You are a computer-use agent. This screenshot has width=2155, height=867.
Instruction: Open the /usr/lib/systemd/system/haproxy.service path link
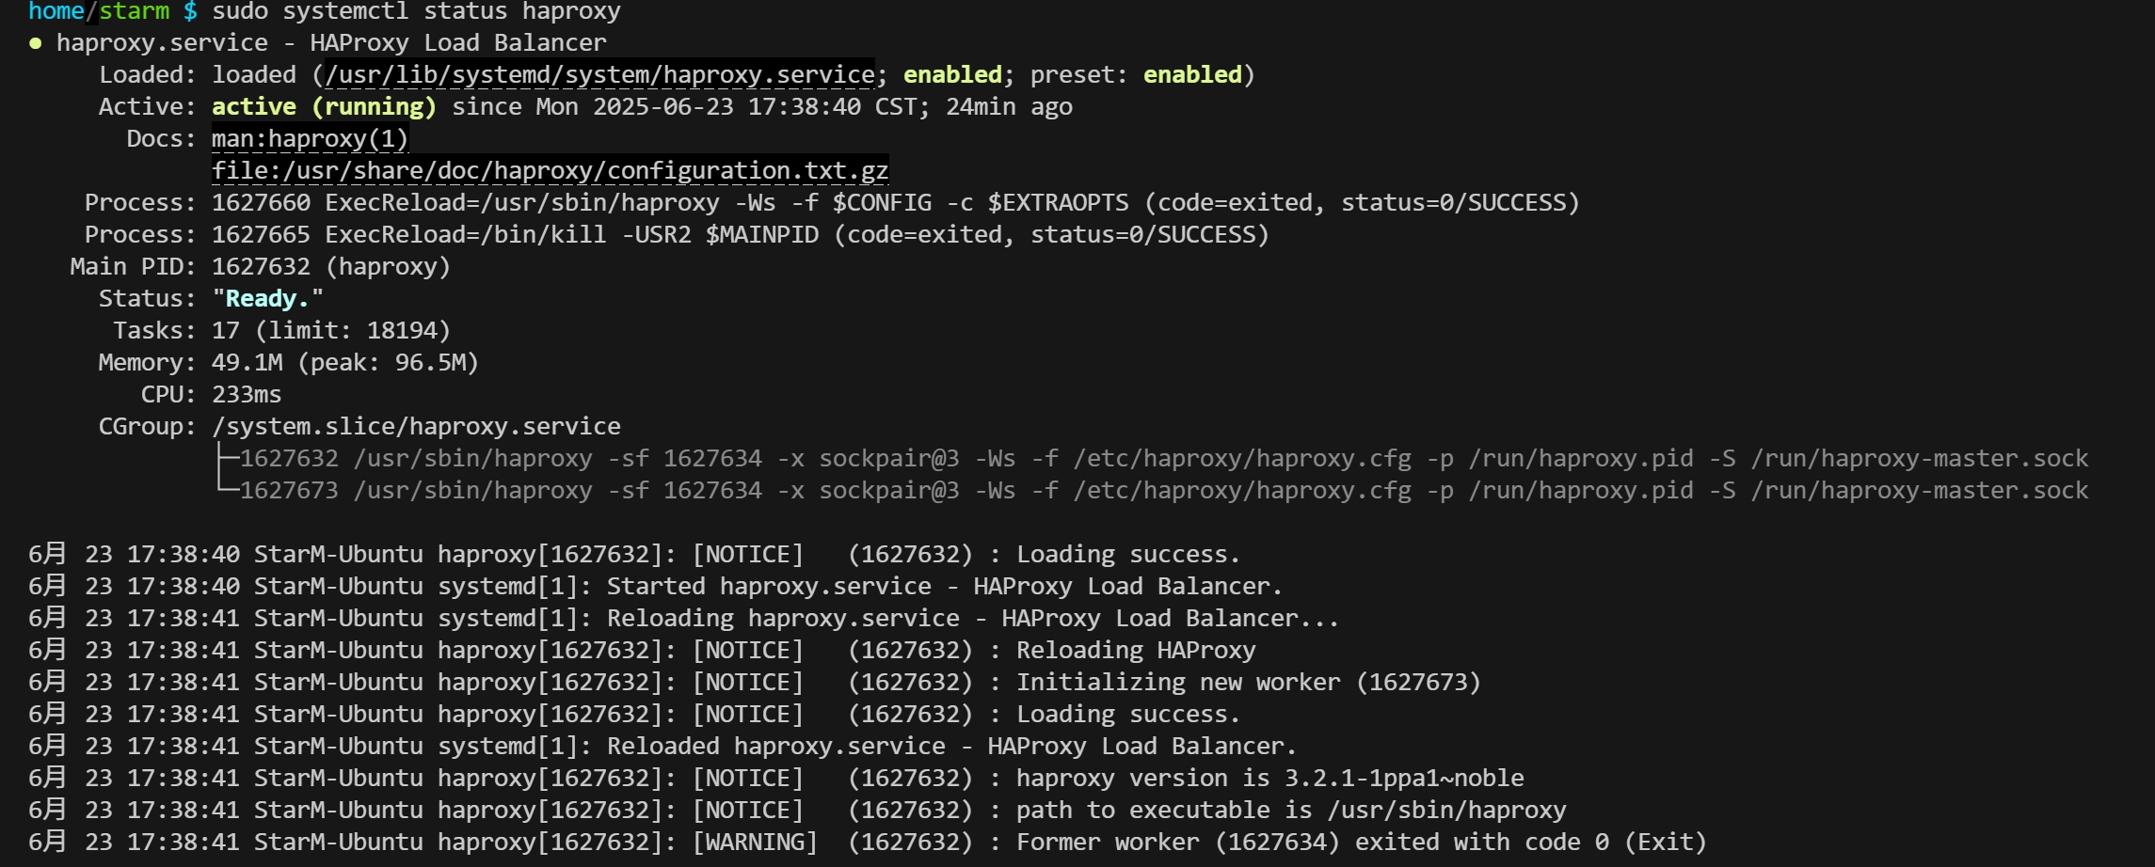click(599, 74)
